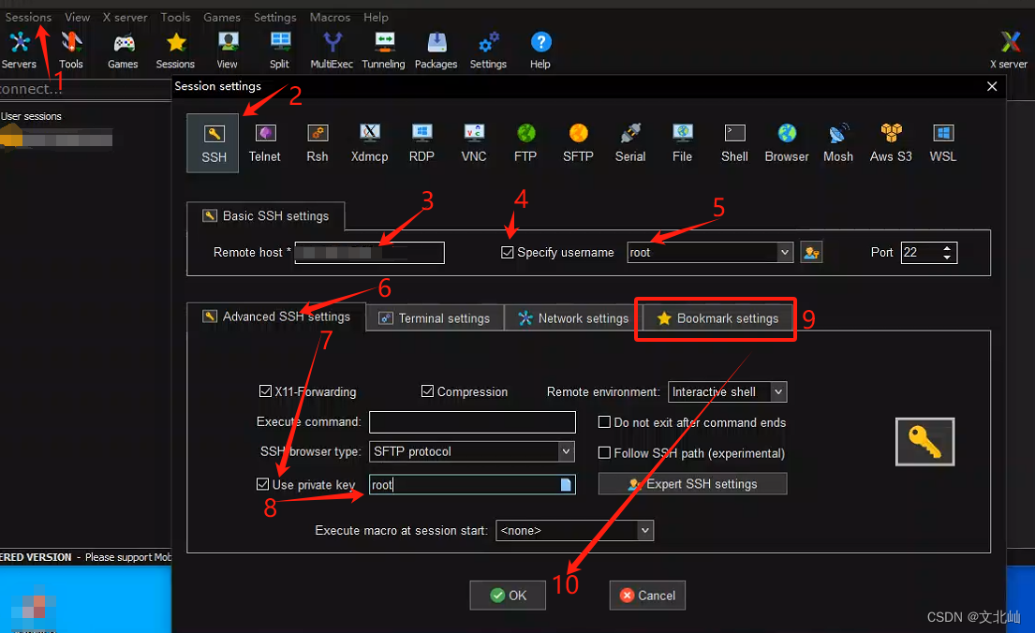
Task: Toggle the Compression checkbox
Action: 427,390
